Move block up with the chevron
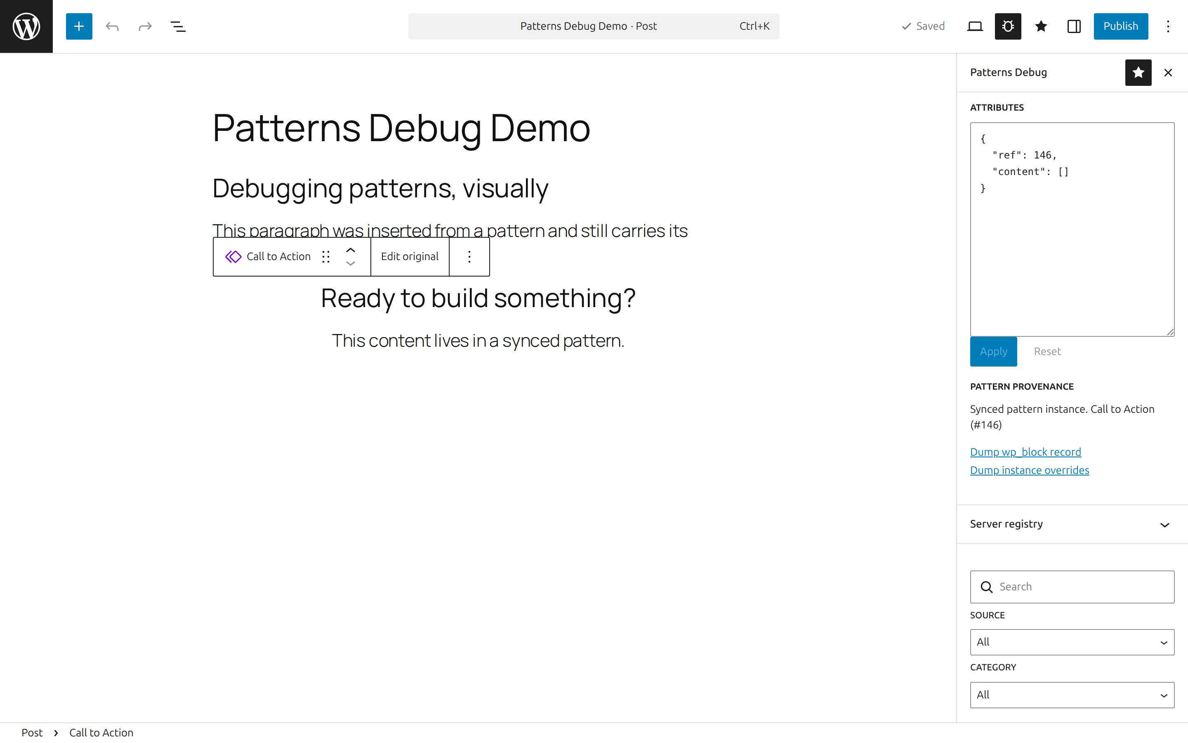This screenshot has width=1188, height=743. pos(351,250)
